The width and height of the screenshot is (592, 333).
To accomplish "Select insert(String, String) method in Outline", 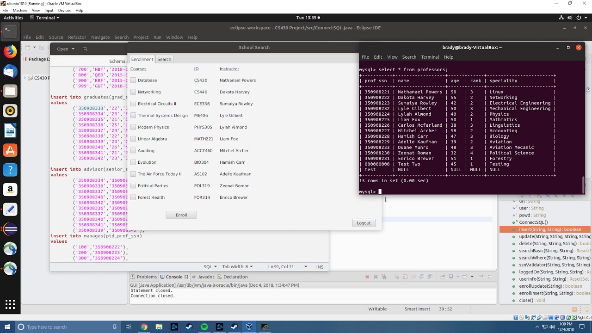I will (x=546, y=229).
